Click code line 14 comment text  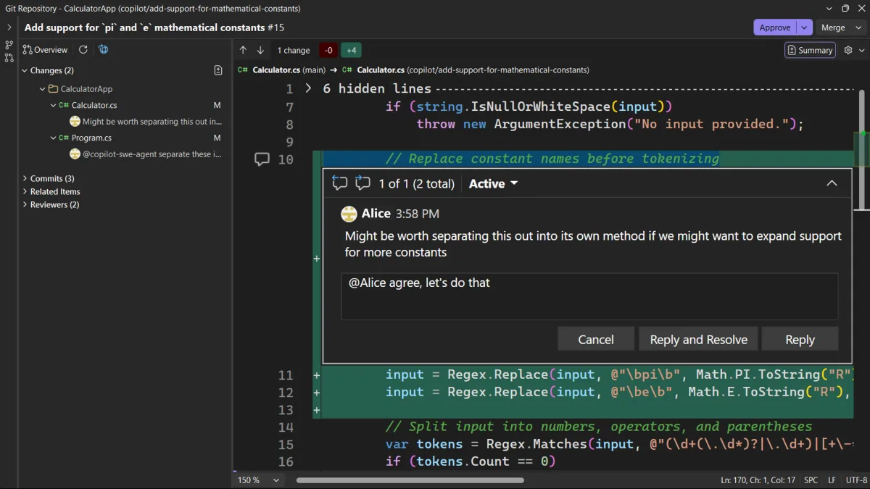tap(598, 427)
